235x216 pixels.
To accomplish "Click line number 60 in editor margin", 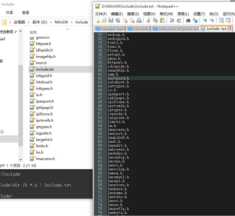I will point(100,149).
